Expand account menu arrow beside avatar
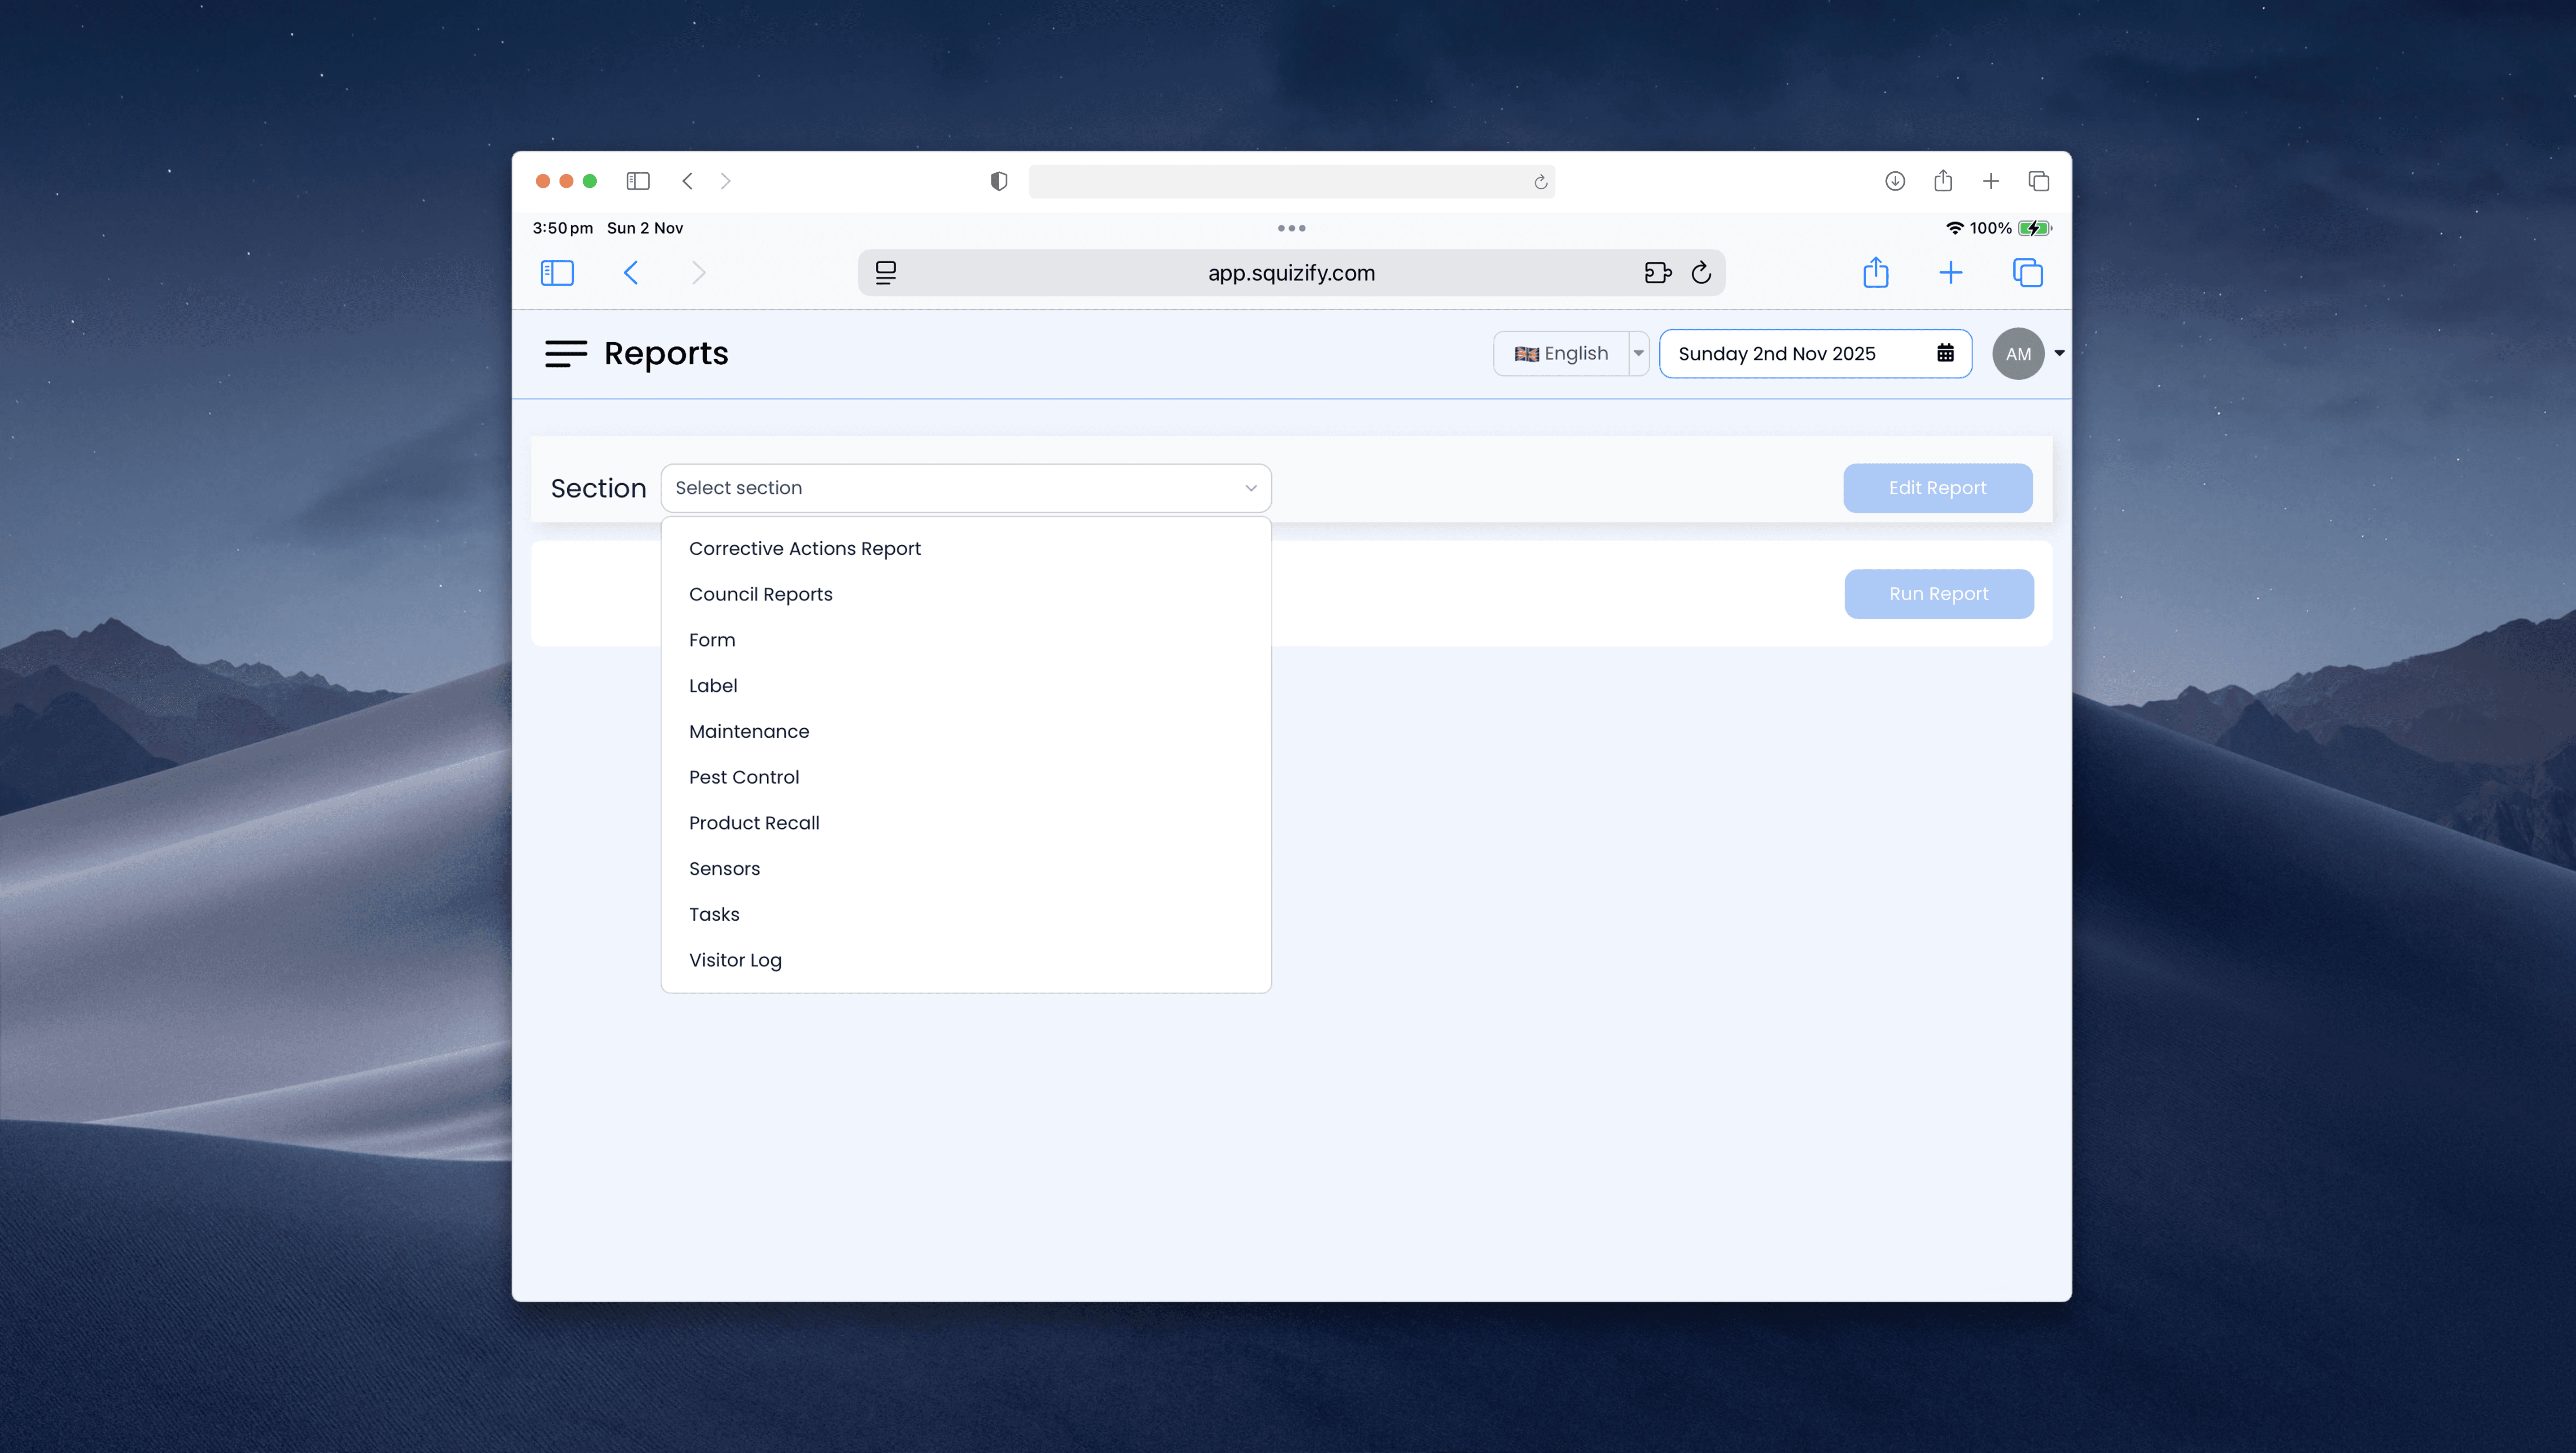Image resolution: width=2576 pixels, height=1453 pixels. pos(2059,354)
